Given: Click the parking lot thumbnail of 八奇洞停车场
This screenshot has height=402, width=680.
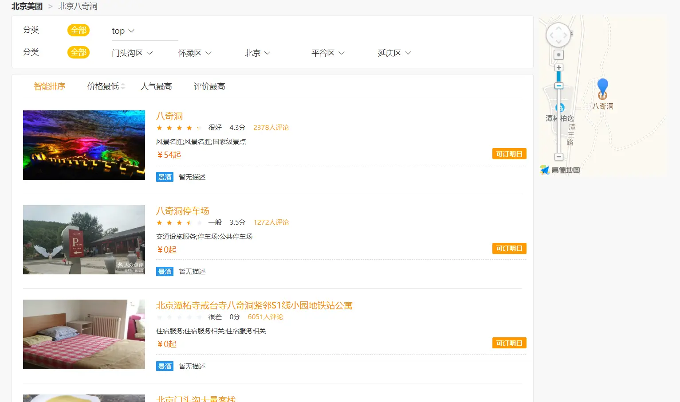Looking at the screenshot, I should (84, 240).
